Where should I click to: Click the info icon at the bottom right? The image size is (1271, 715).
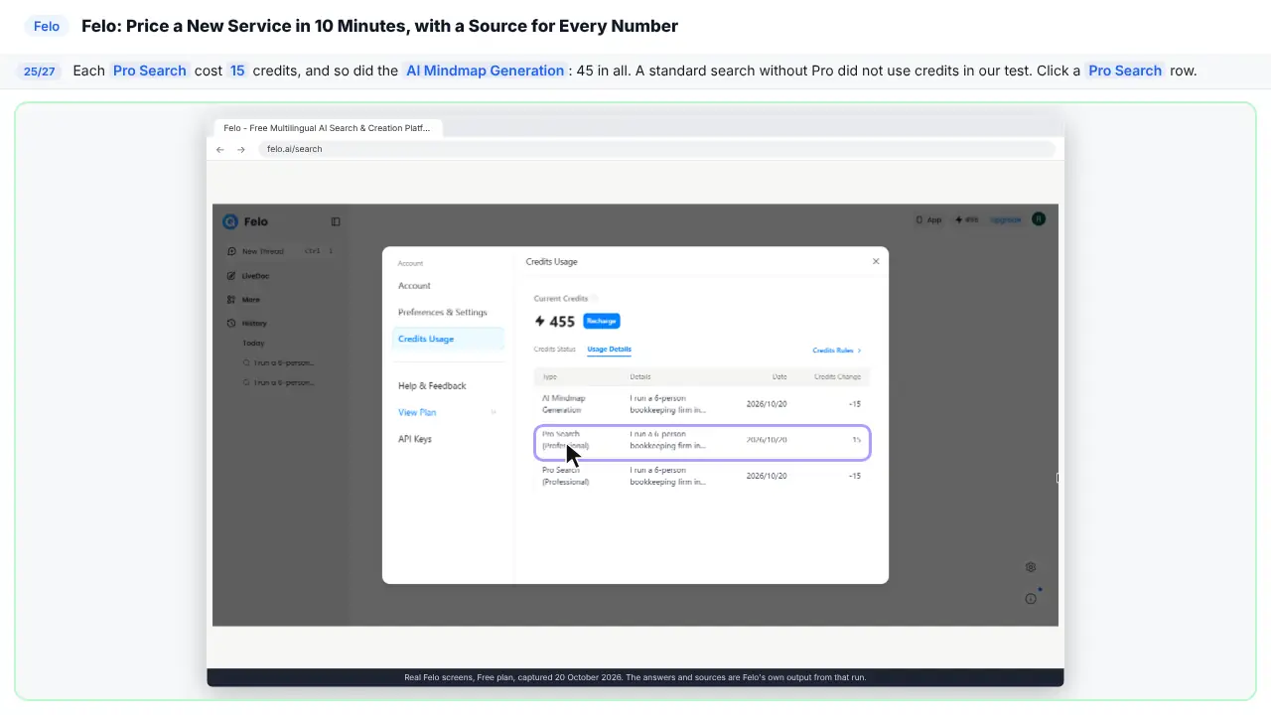point(1031,599)
